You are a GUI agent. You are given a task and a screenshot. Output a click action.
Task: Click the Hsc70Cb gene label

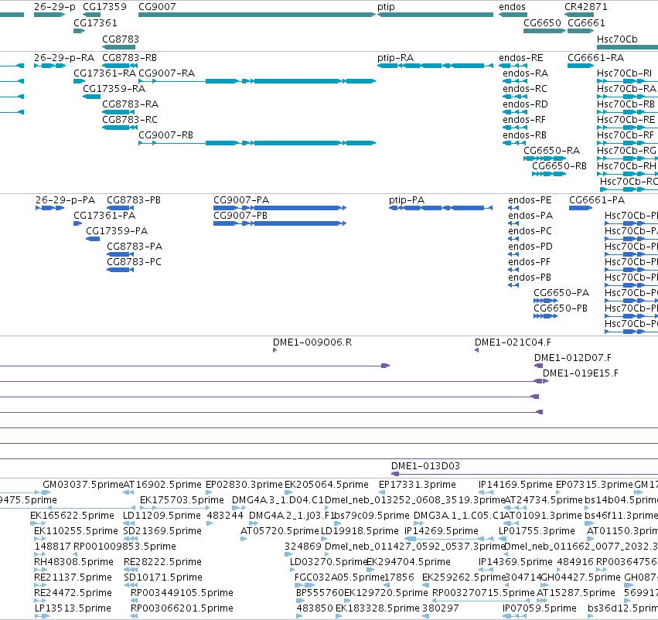[617, 39]
